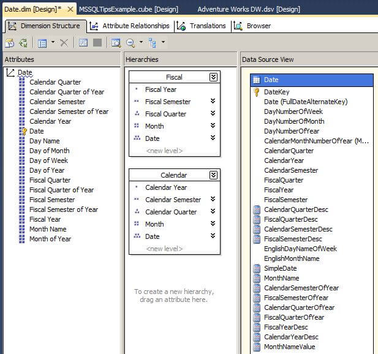The height and width of the screenshot is (354, 378).
Task: Switch to MSSQLTipsExample.cube [Design] document tab
Action: (130, 9)
